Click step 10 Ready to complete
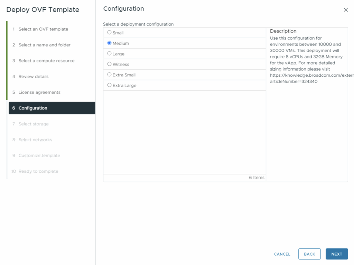Viewport: 354px width, 265px height. [38, 171]
